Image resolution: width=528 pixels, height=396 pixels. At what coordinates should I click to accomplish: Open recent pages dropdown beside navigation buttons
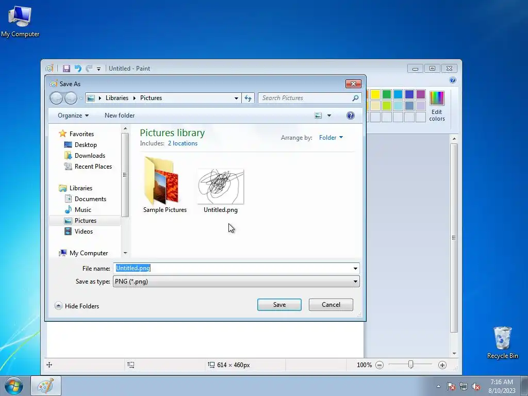(81, 98)
